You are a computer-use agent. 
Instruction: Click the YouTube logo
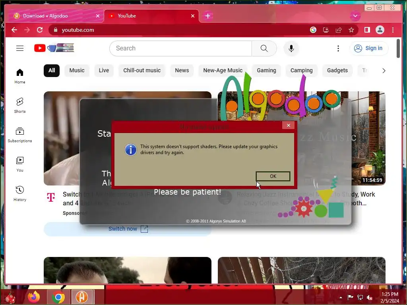coord(54,48)
